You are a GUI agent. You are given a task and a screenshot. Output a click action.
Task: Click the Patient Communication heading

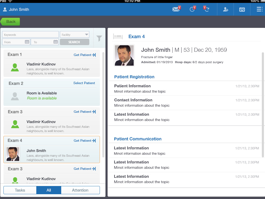[x=138, y=139]
